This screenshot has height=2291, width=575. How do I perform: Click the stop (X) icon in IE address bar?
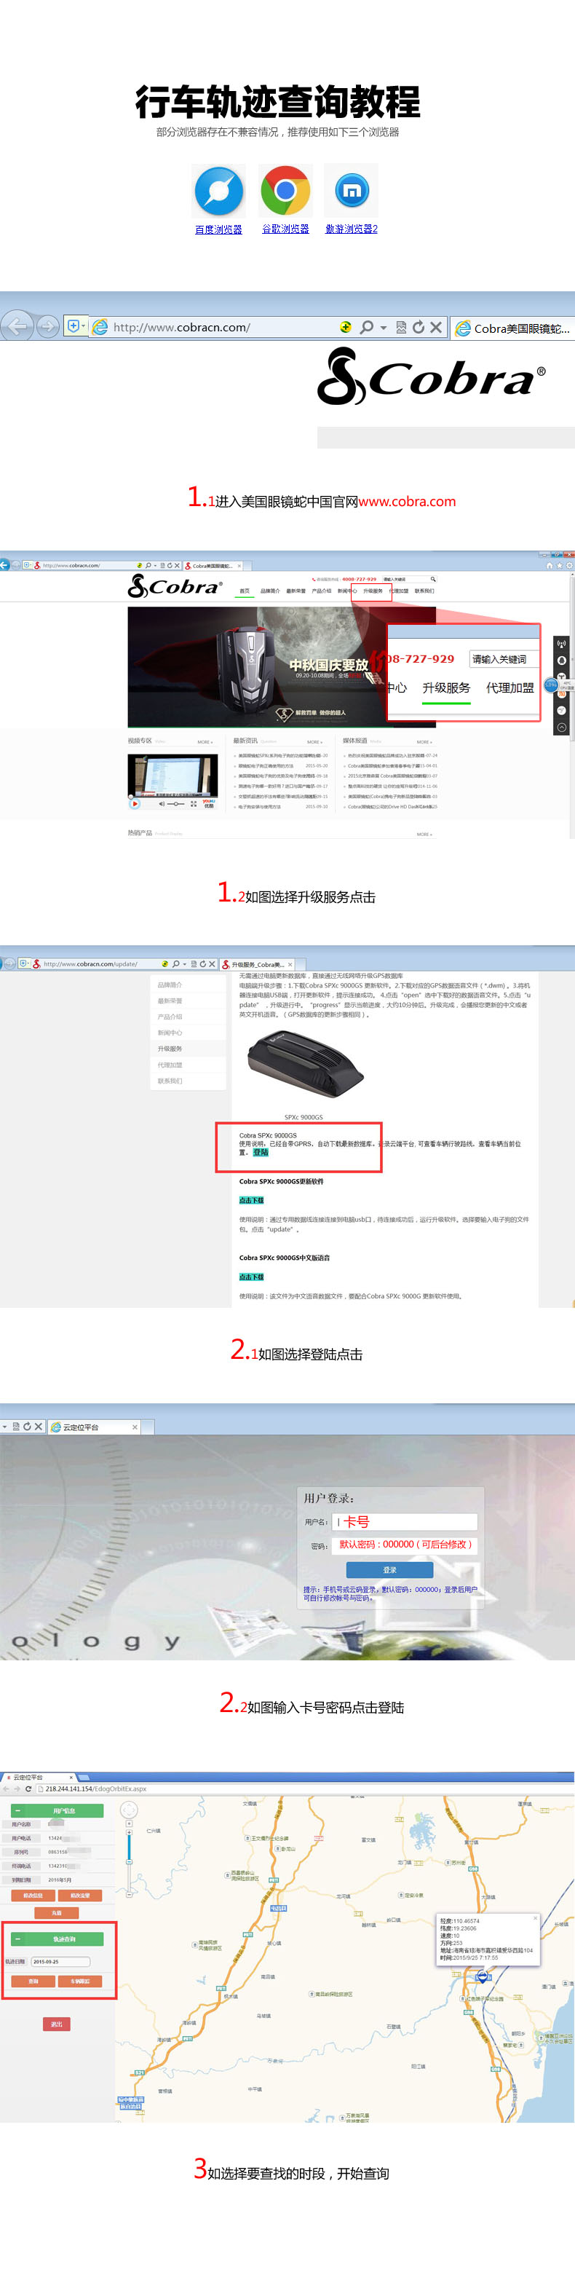(435, 327)
